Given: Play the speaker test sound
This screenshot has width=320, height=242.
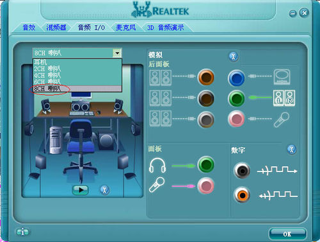Looking at the screenshot, I should (x=81, y=190).
